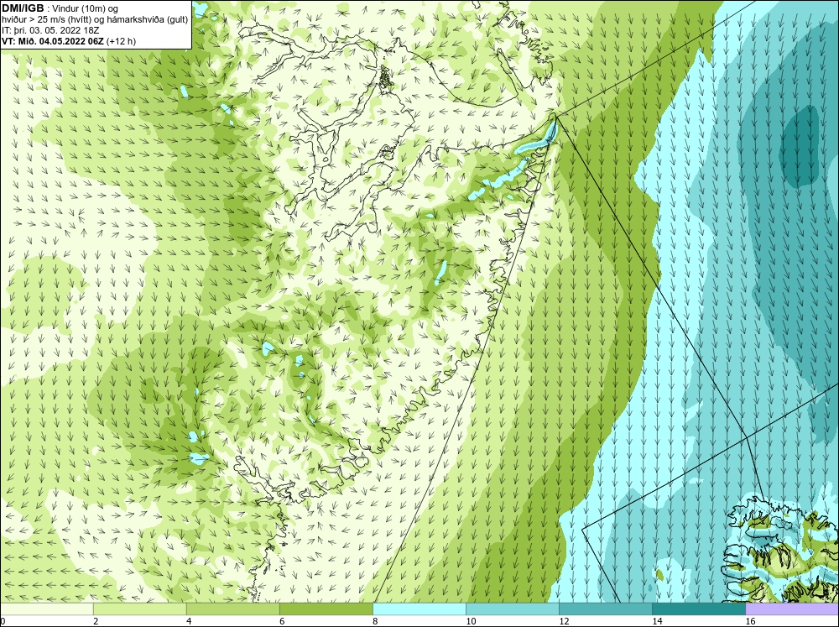839x627 pixels.
Task: Click the 'hviður > 25 m/s (hvítt)' line
Action: tap(46, 20)
